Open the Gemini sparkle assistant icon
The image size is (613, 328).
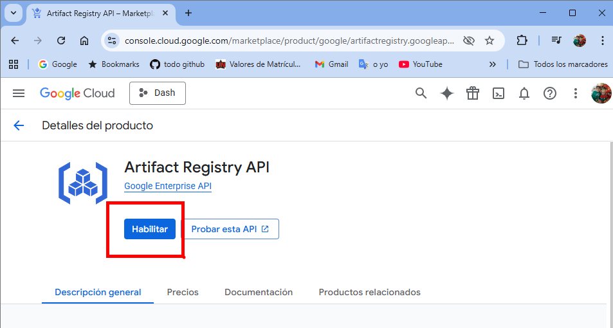point(447,93)
